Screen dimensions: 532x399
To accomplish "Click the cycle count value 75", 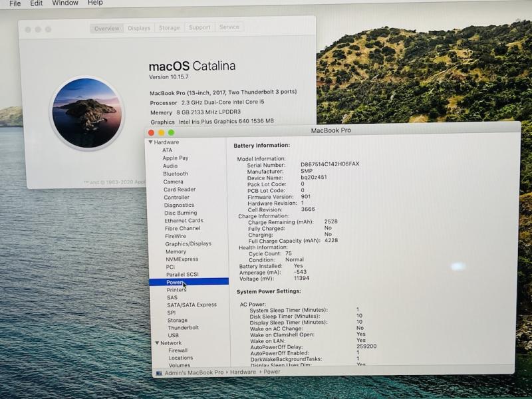I will click(x=289, y=253).
